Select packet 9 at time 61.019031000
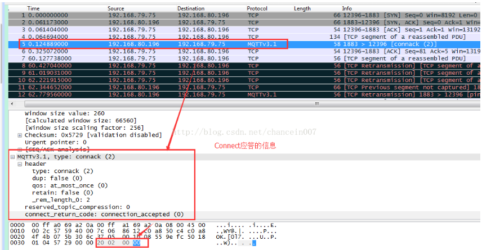The height and width of the screenshot is (250, 482). (x=244, y=73)
